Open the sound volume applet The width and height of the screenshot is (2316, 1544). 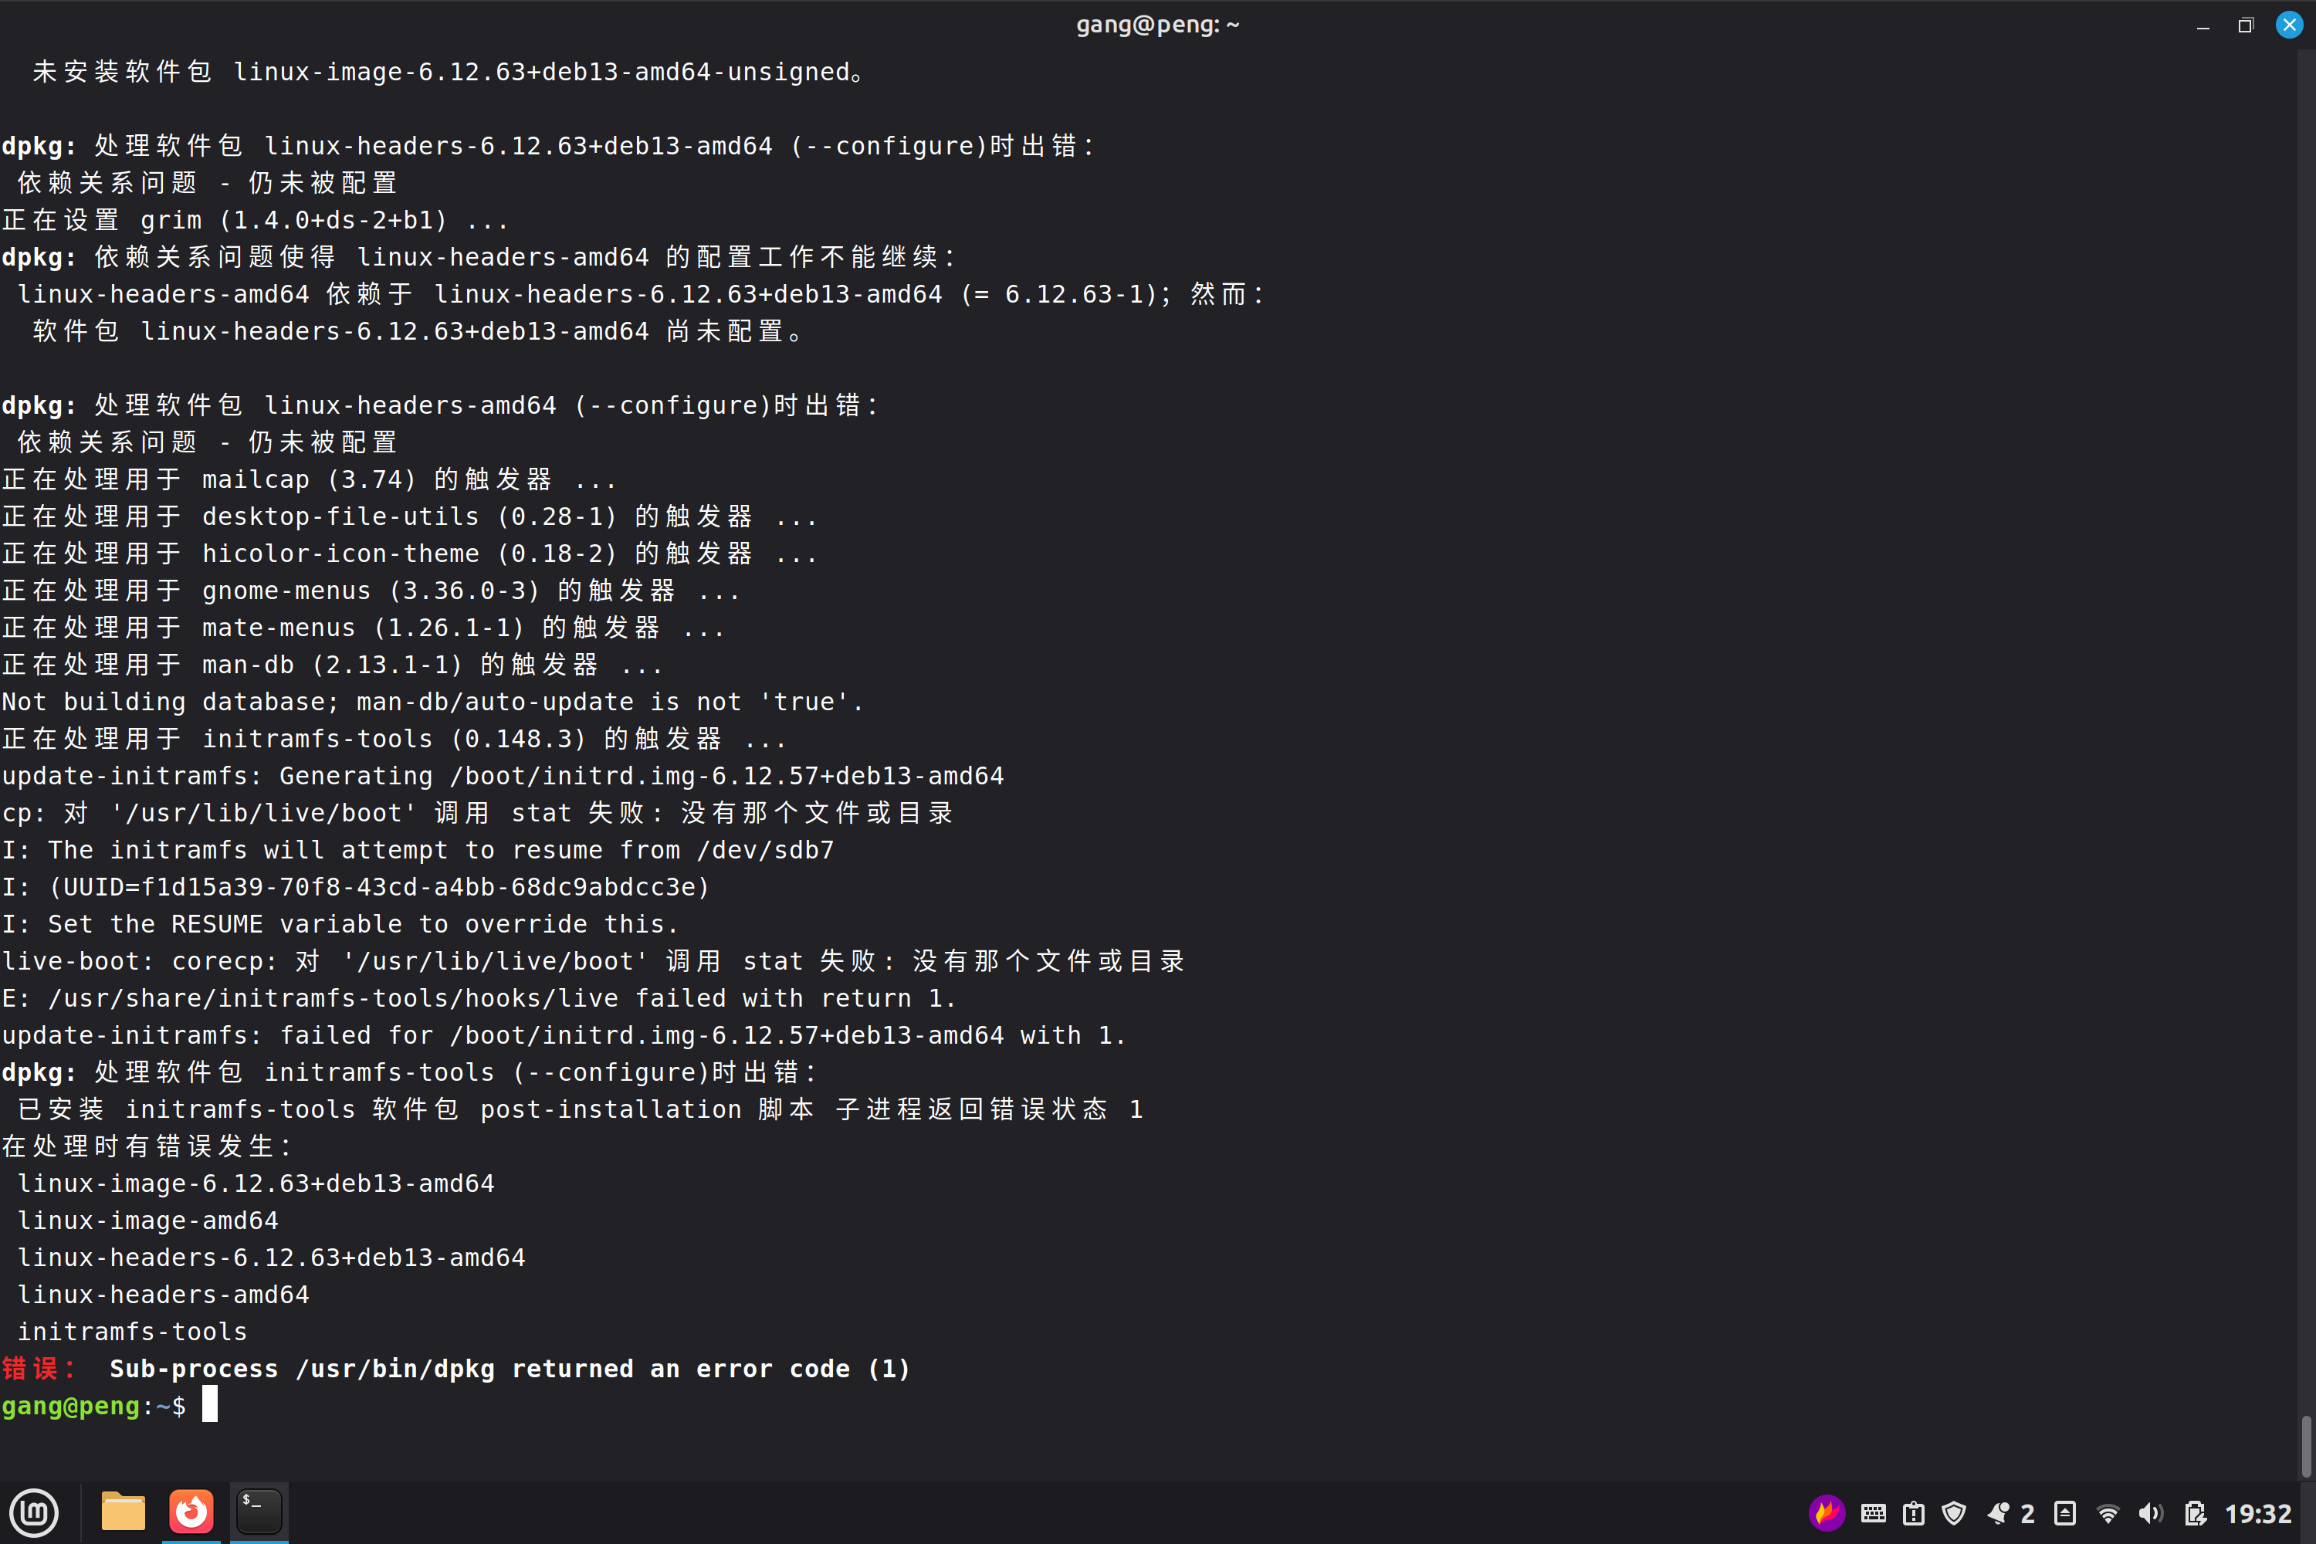tap(2151, 1513)
